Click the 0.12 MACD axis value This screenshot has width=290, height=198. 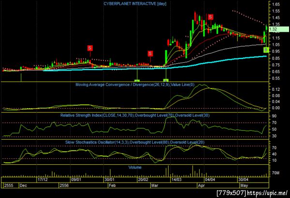(x=276, y=89)
